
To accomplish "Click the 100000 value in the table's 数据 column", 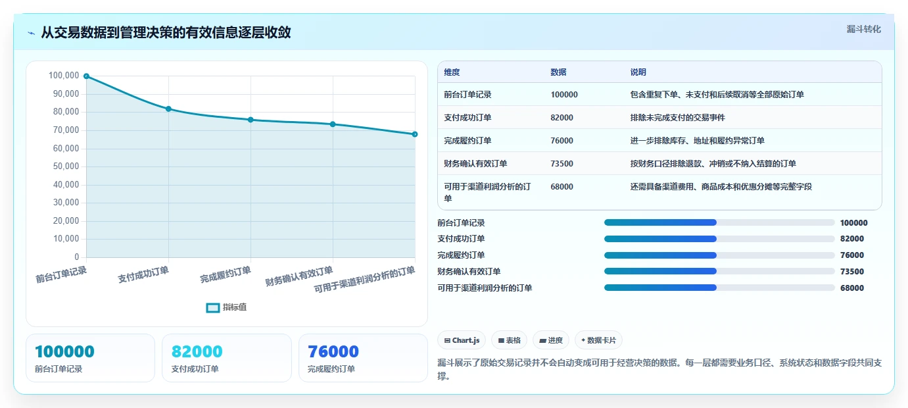I will (564, 95).
